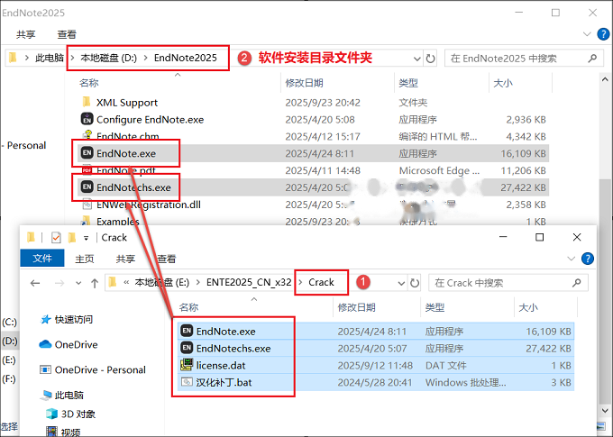Image resolution: width=613 pixels, height=437 pixels.
Task: Click 本地磁盘 (E:) breadcrumb segment
Action: (162, 282)
